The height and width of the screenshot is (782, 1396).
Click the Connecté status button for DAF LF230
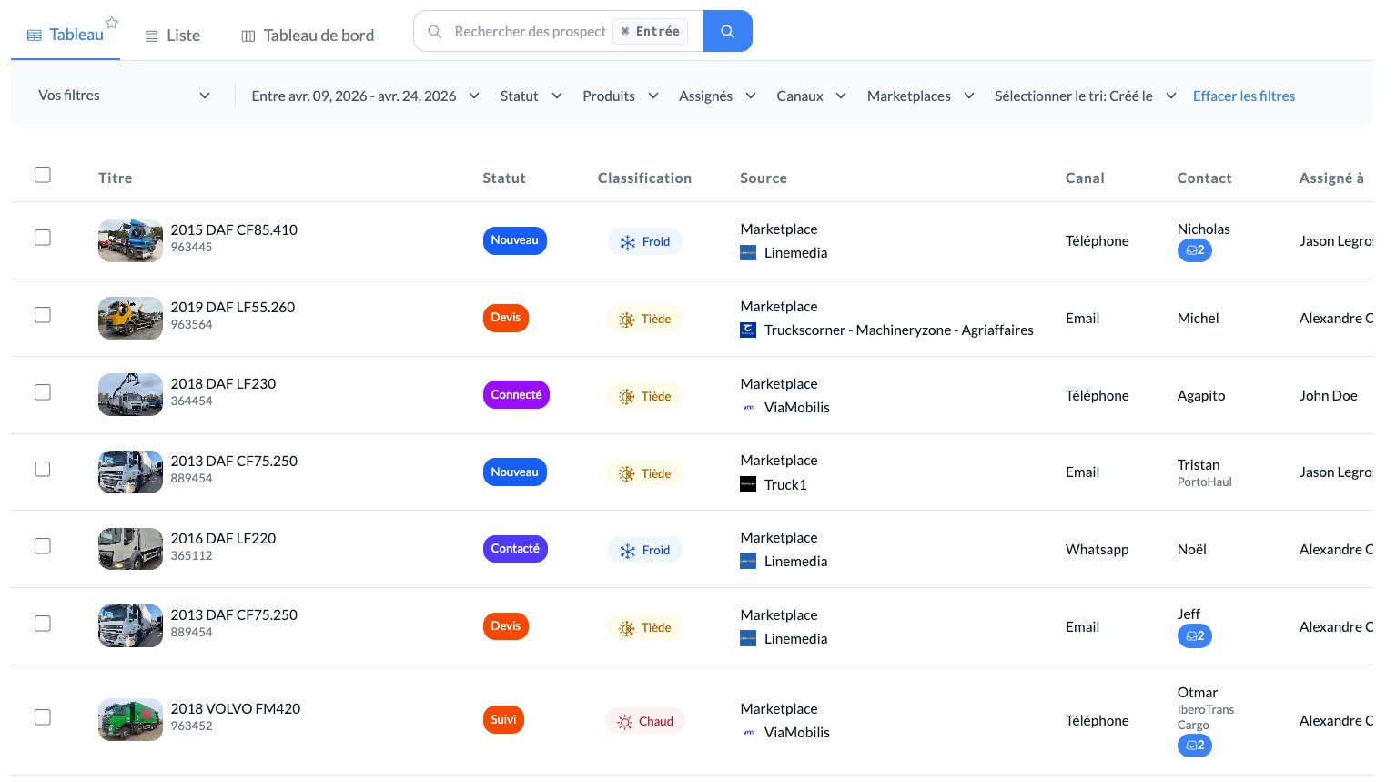tap(516, 395)
